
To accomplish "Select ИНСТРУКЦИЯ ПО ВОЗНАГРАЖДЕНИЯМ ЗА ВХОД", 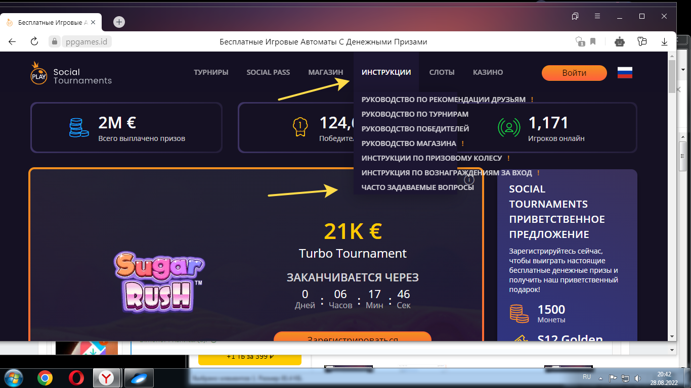I will (447, 173).
